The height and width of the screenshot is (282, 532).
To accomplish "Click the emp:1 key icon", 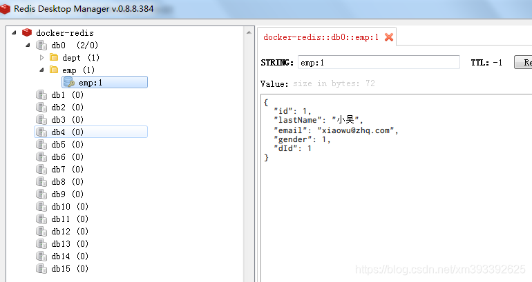I will (69, 82).
